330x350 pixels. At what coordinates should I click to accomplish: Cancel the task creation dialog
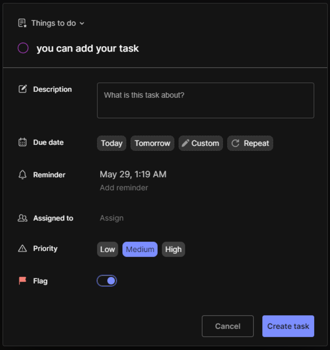click(227, 326)
